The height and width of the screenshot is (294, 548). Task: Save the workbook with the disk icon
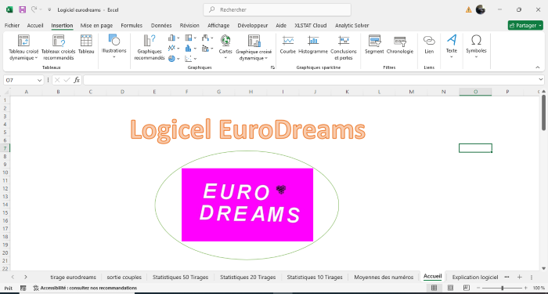23,9
